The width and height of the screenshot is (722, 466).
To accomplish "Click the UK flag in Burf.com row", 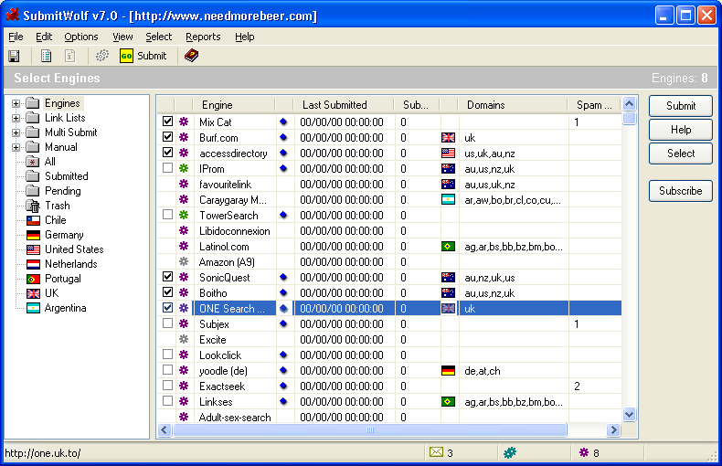I will [x=448, y=138].
